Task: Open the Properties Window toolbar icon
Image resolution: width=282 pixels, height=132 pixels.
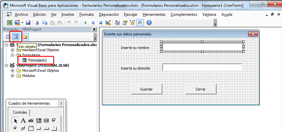Action: pos(125,23)
